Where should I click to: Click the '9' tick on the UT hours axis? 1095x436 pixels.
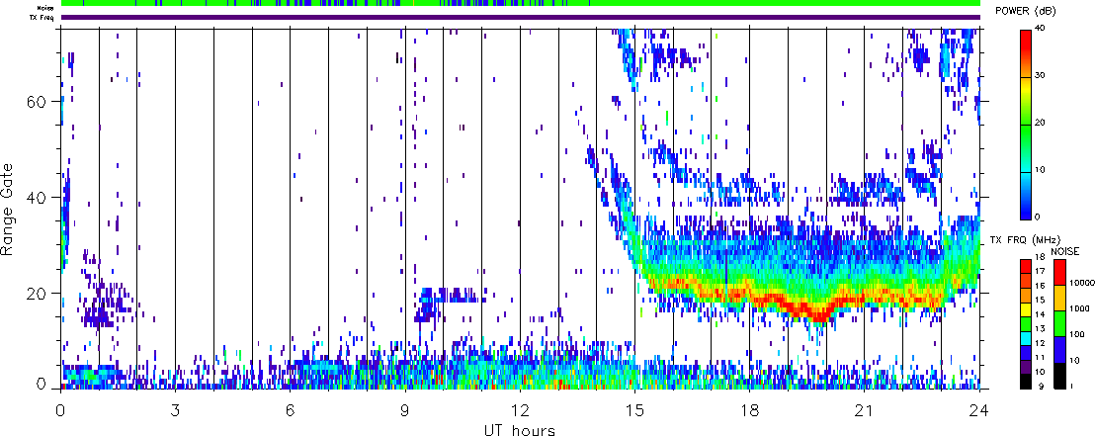(405, 409)
